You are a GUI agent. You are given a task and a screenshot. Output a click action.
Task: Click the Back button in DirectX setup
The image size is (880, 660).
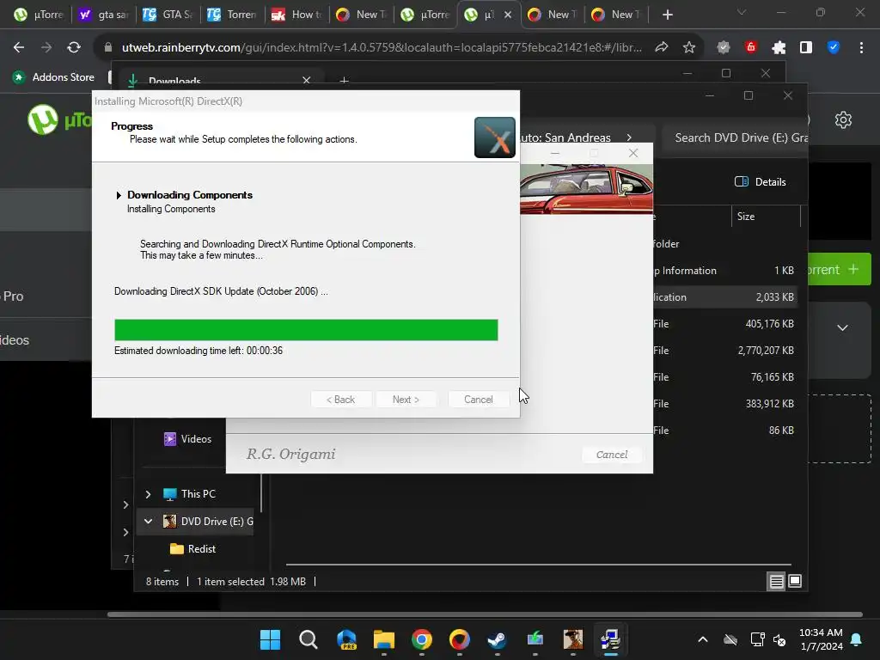(340, 400)
